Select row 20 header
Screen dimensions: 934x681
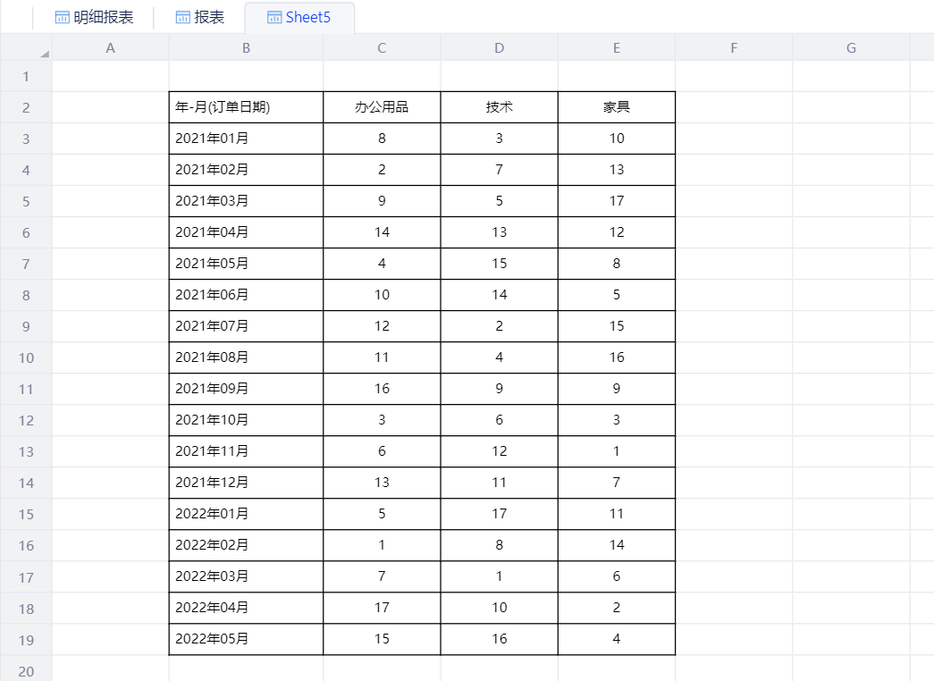[26, 670]
